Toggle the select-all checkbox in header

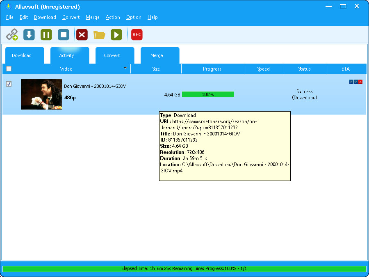pyautogui.click(x=9, y=69)
